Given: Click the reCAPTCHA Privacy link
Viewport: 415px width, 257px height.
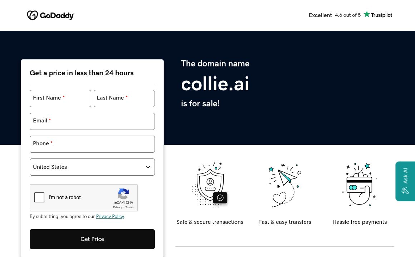Looking at the screenshot, I should pos(118,207).
